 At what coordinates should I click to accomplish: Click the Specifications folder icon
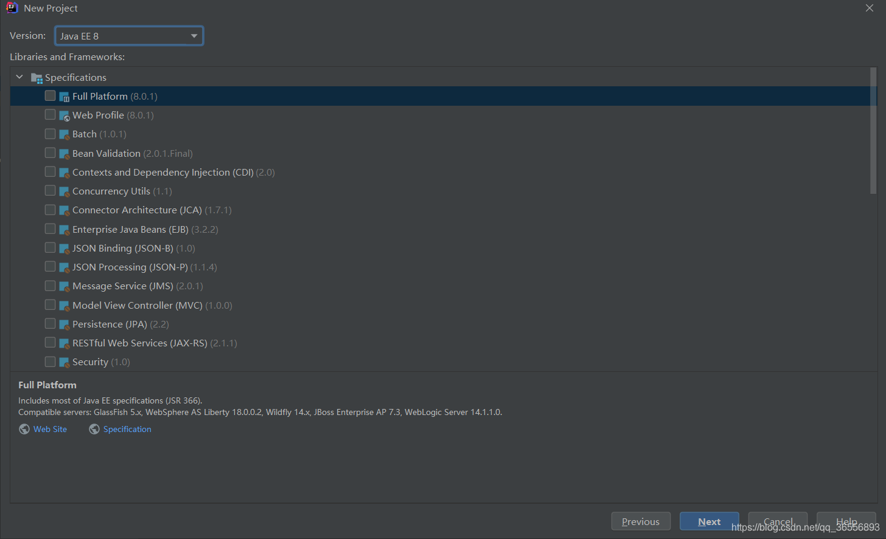point(37,78)
